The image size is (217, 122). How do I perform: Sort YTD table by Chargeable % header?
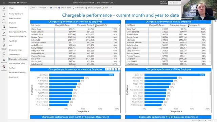pyautogui.click(x=194, y=25)
